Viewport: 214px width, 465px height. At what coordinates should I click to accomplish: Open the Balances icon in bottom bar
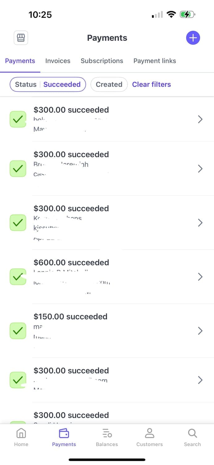[x=107, y=433]
